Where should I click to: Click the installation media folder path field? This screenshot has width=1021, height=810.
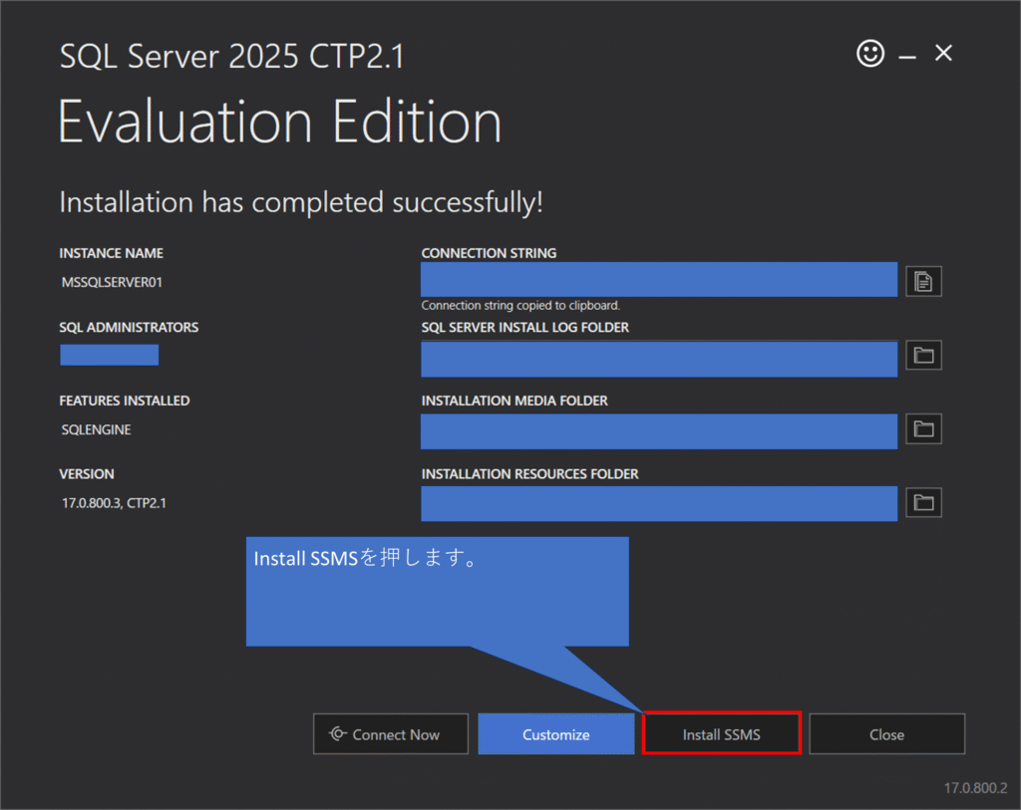click(x=659, y=432)
